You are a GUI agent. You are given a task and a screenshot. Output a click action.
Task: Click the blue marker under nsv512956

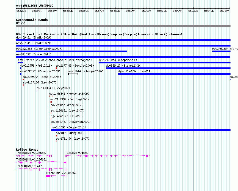click(x=21, y=68)
